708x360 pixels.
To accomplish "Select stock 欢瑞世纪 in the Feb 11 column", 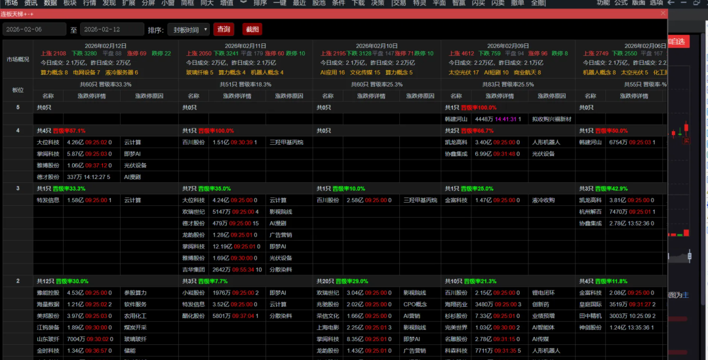I will [x=193, y=212].
